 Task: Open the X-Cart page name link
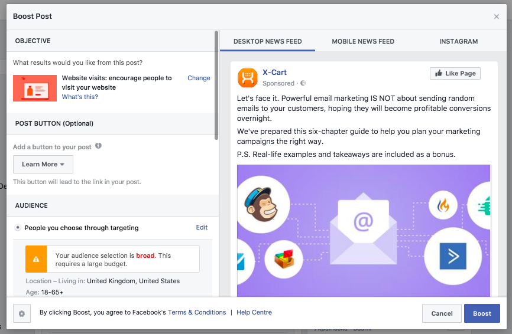(274, 73)
